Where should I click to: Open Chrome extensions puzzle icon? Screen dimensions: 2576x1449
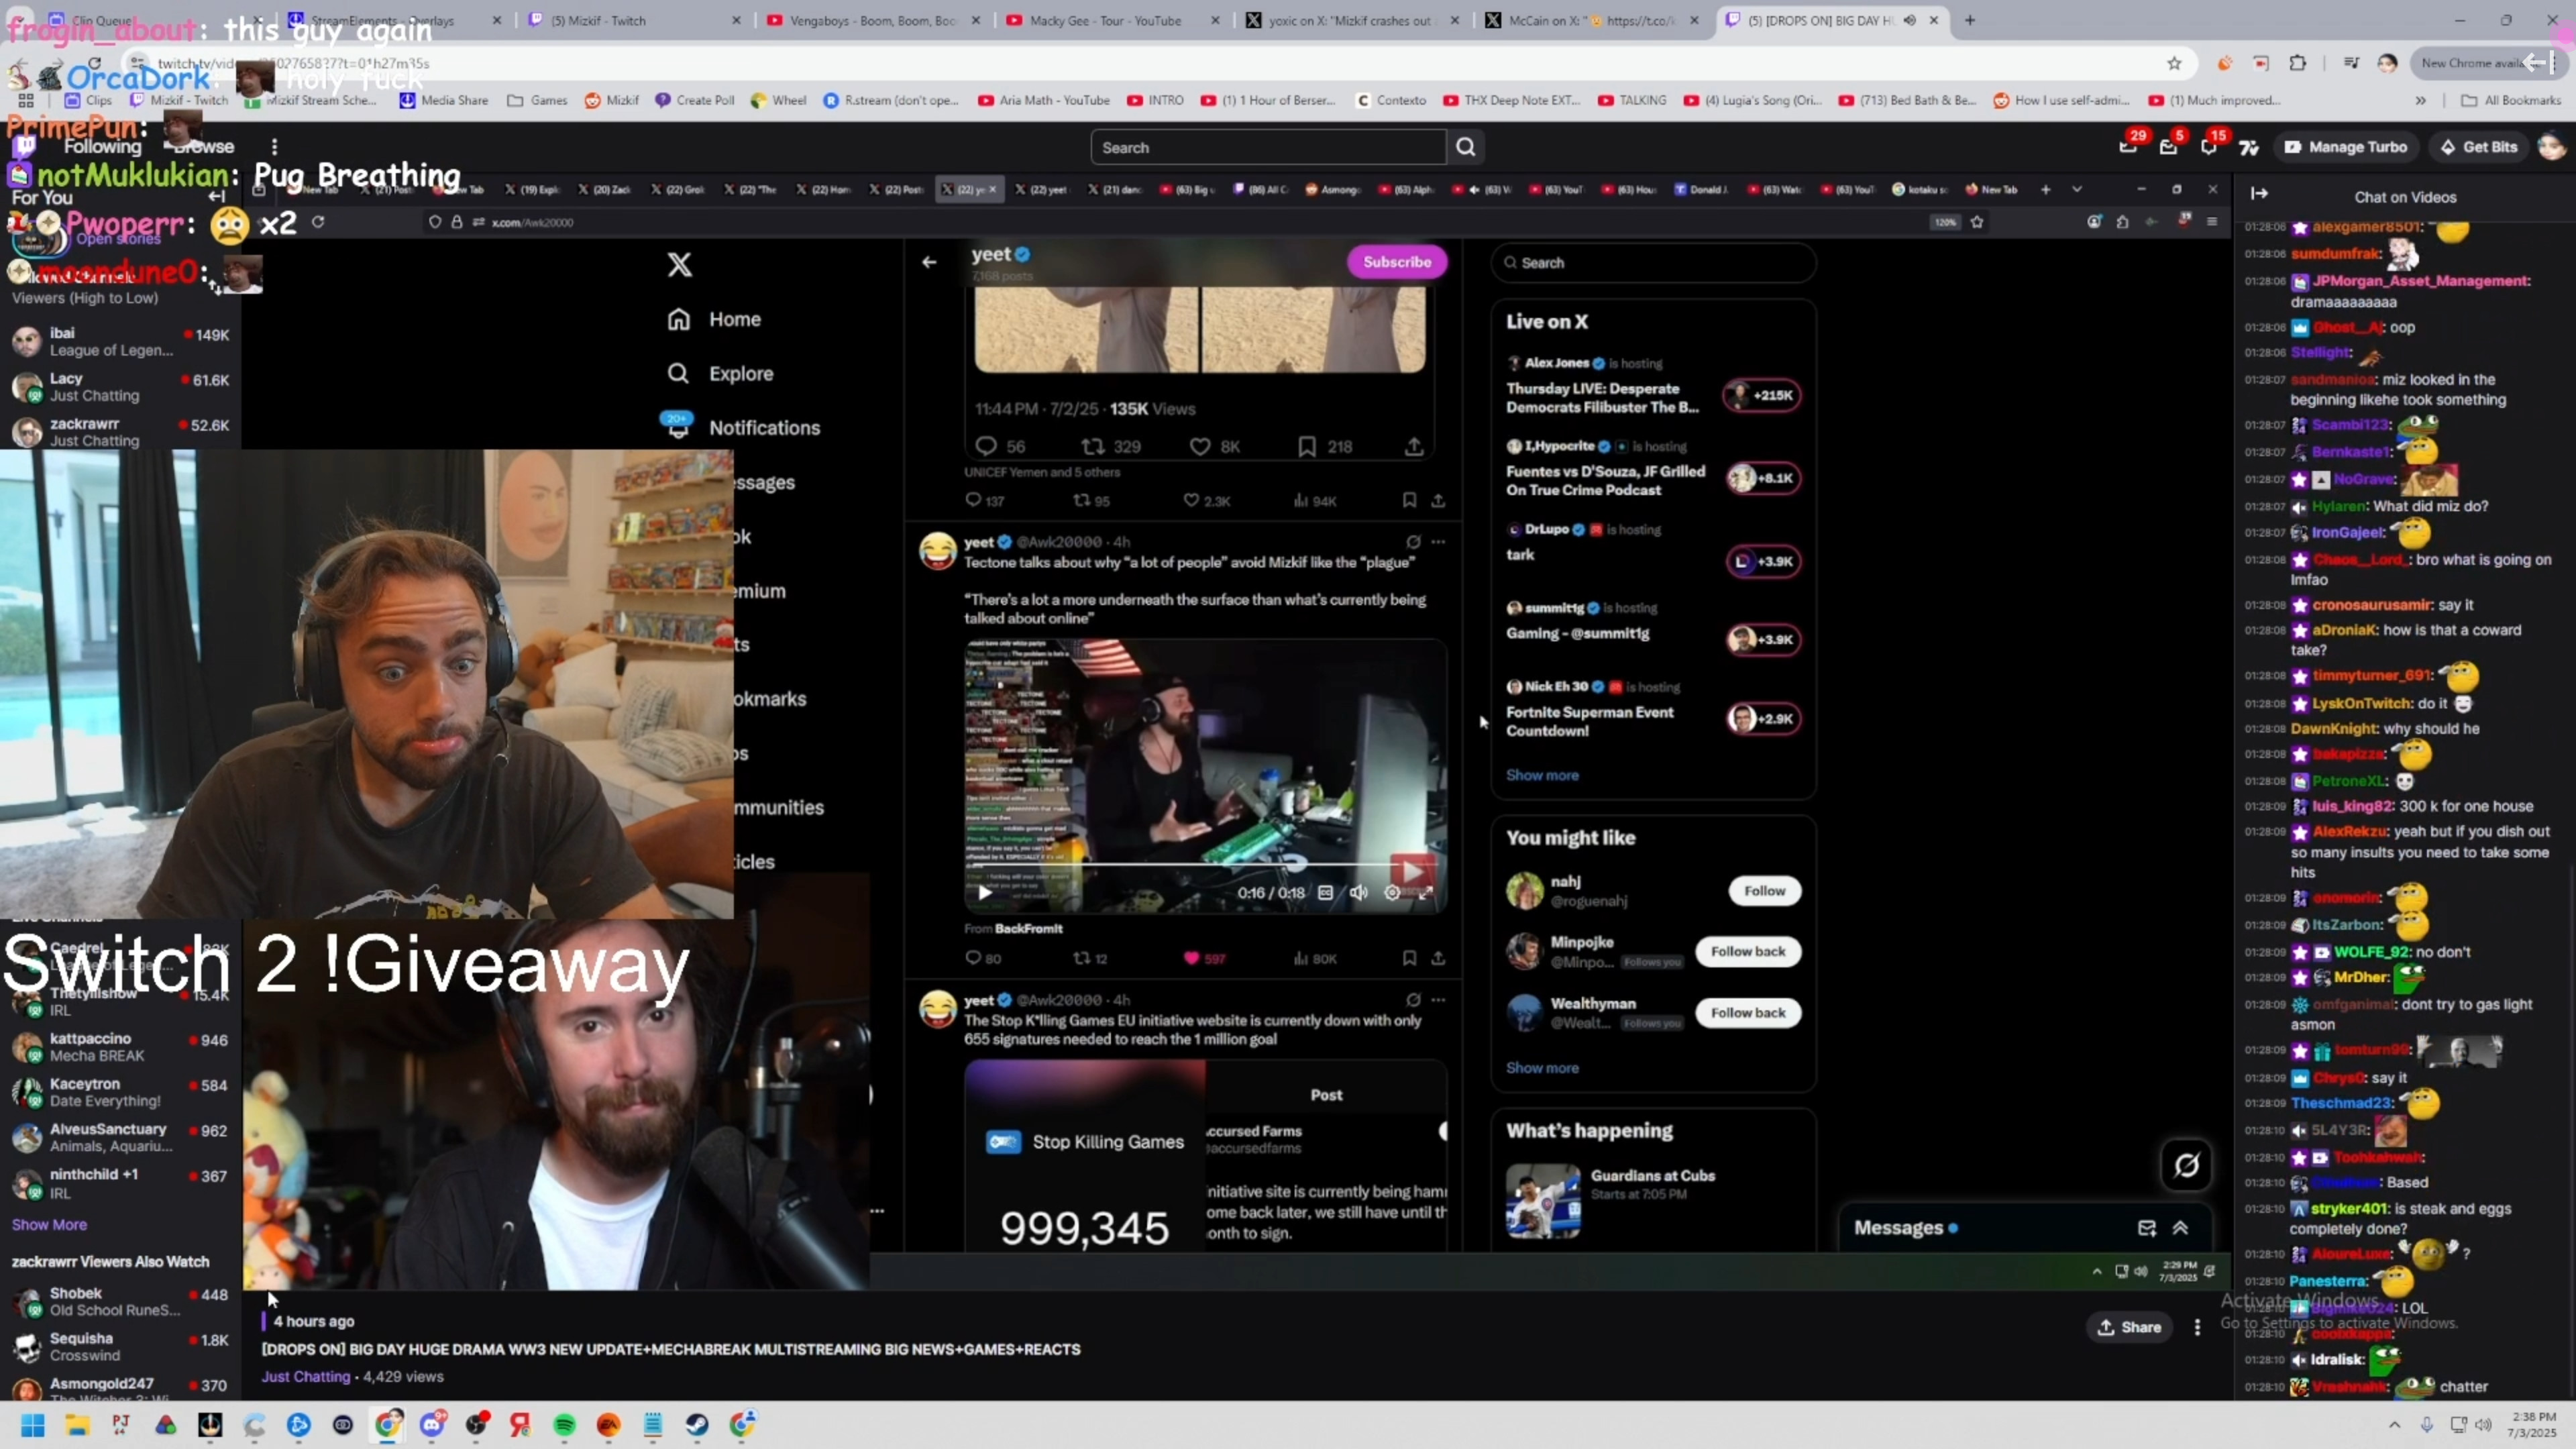(x=2298, y=63)
